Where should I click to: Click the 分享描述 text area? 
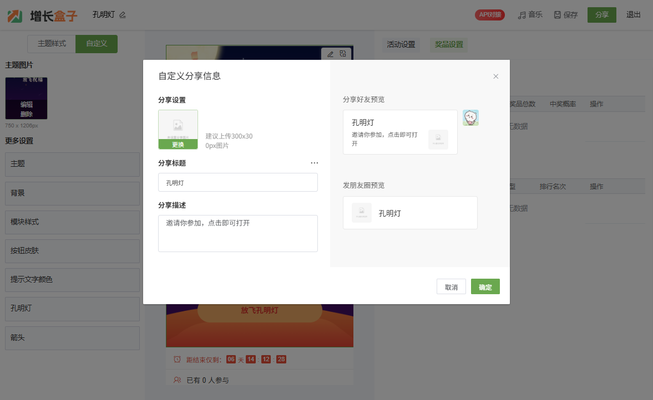tap(237, 233)
